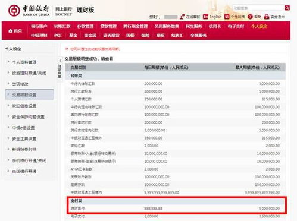297x221 pixels.
Task: Open the 外汇 menu
Action: tap(58, 36)
